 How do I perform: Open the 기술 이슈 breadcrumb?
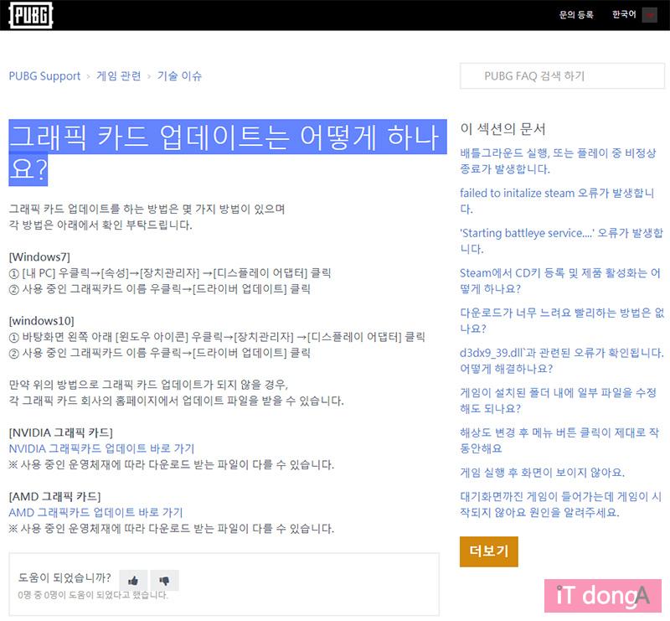pos(179,76)
